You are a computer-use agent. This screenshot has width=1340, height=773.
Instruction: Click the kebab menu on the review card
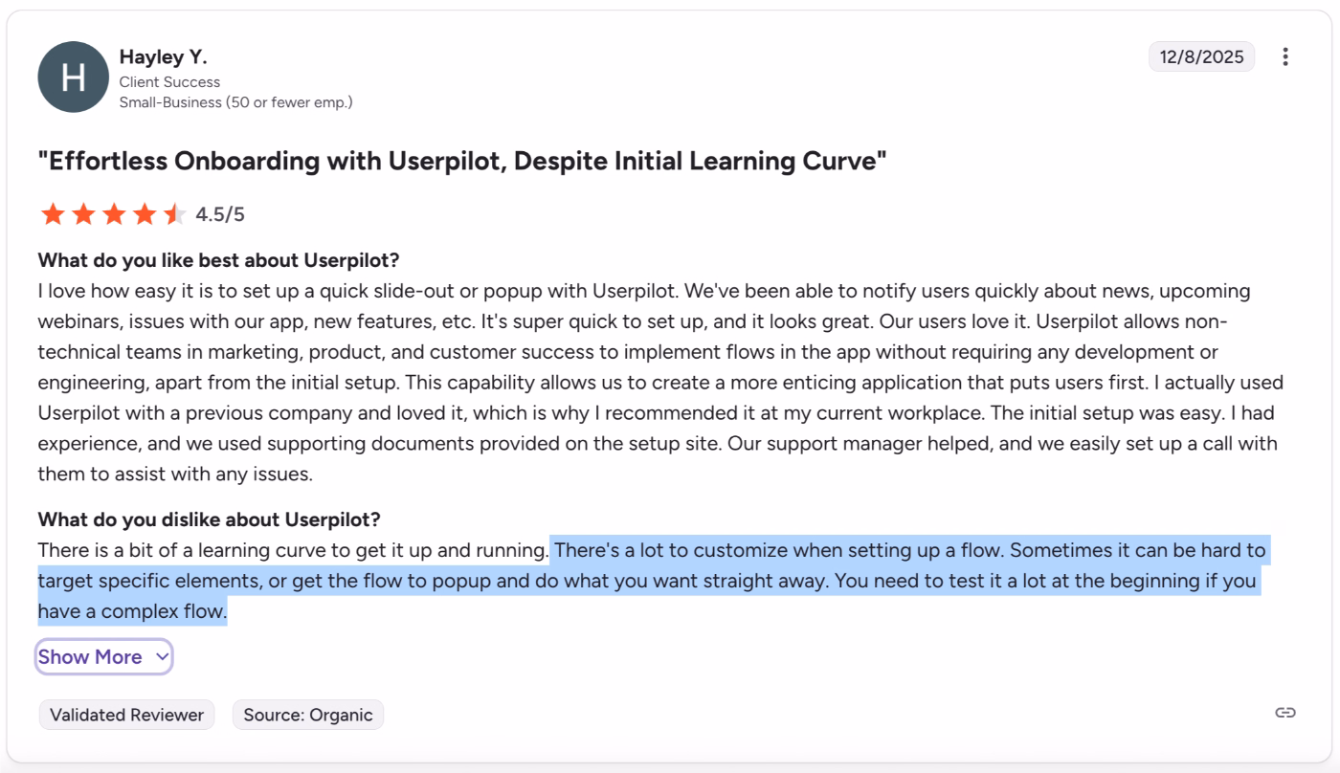coord(1285,56)
